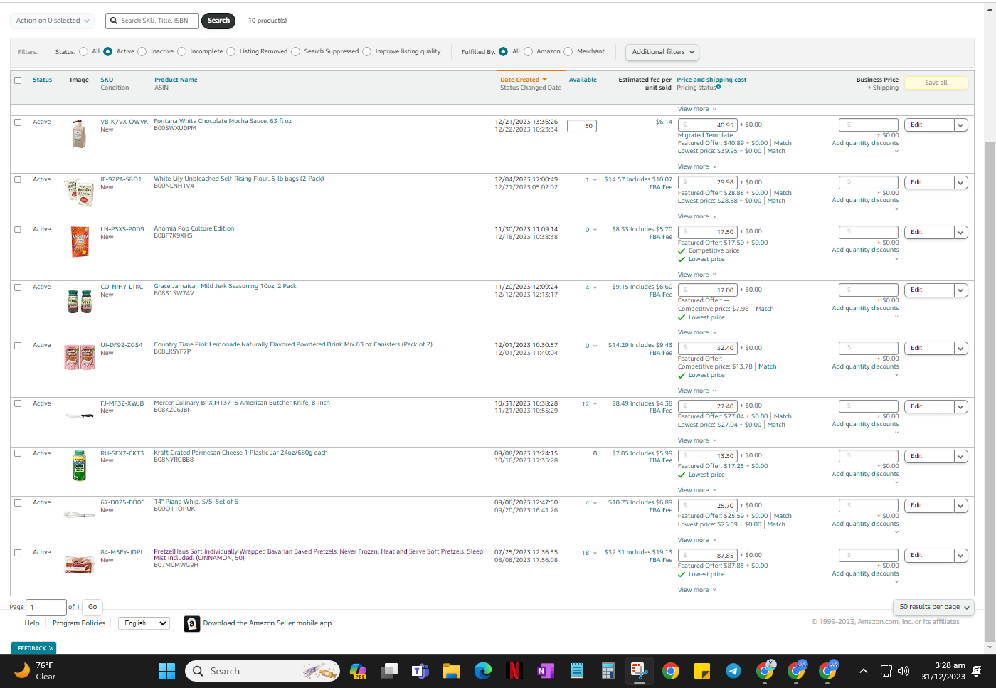The width and height of the screenshot is (996, 688).
Task: Open Edit dropdown arrow for Anomia Pop Culture
Action: 960,233
